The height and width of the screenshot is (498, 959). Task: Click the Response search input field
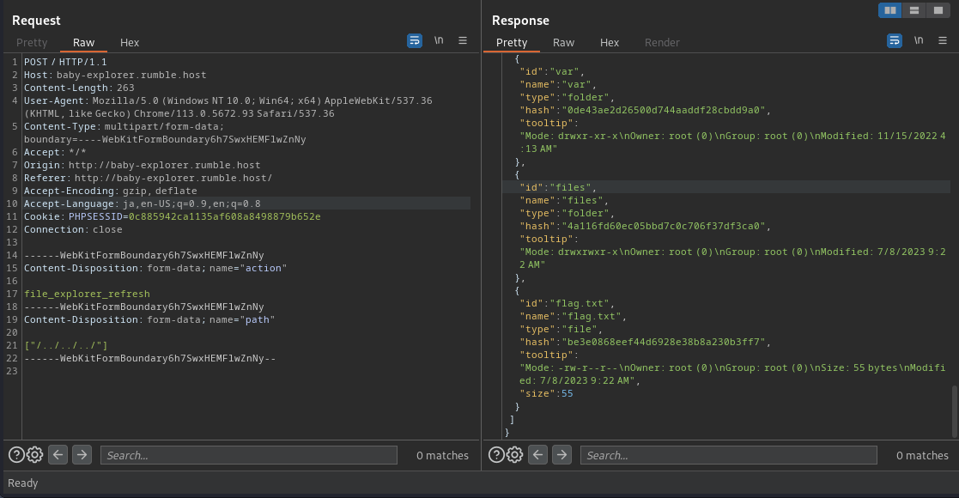click(x=728, y=455)
